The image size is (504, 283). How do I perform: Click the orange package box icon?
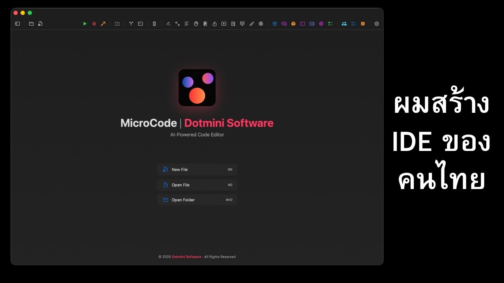point(293,24)
